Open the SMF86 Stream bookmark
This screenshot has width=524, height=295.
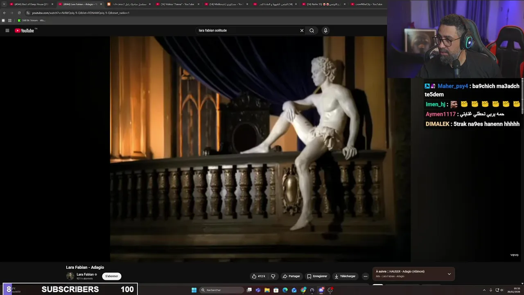(x=32, y=20)
